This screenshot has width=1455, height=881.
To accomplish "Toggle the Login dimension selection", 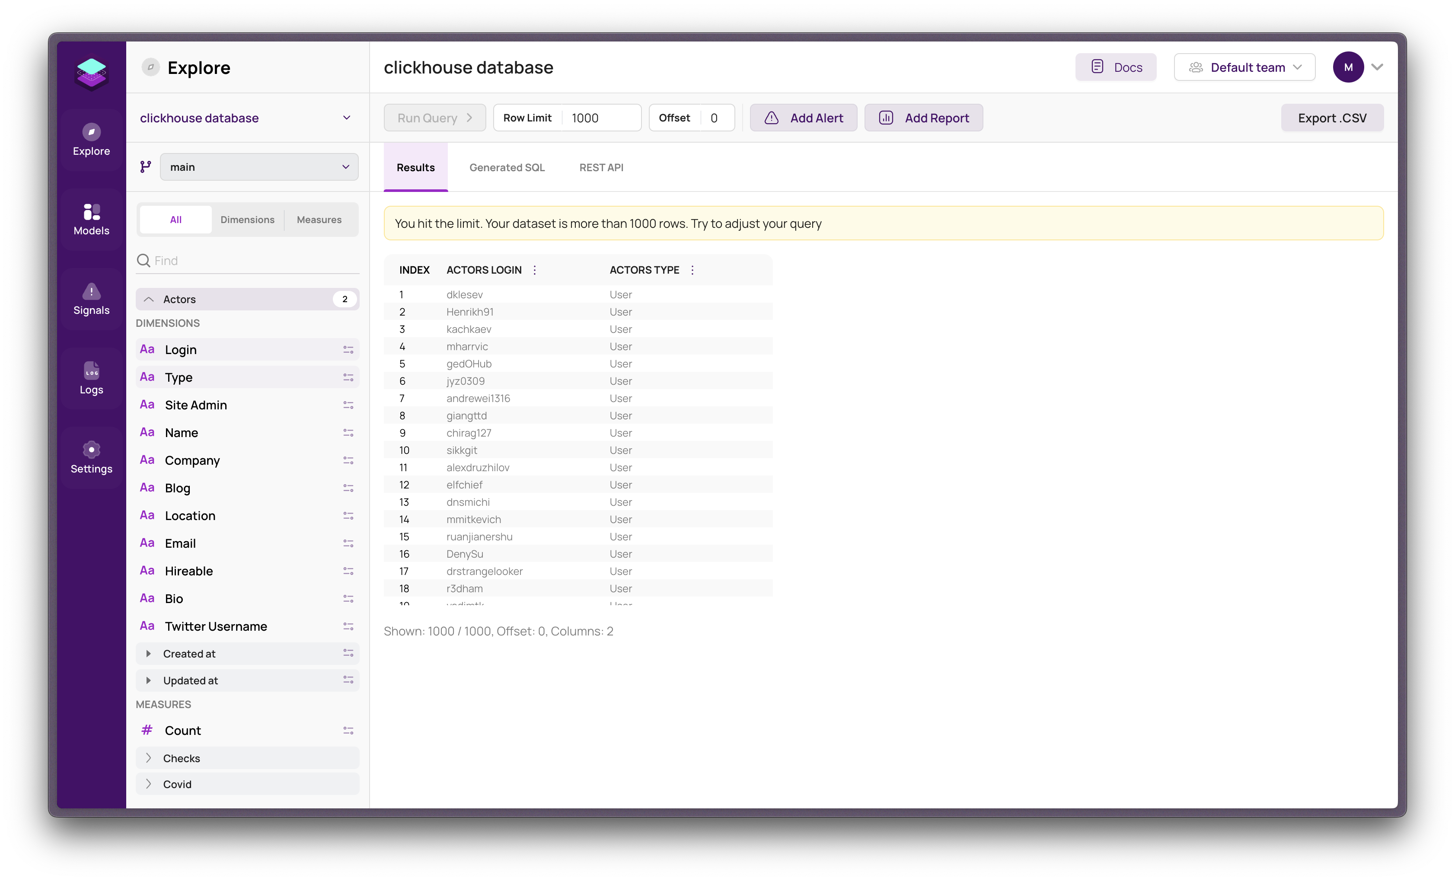I will tap(247, 350).
